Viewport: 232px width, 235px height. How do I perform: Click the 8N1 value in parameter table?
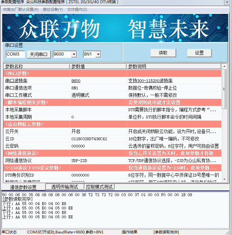click(x=75, y=88)
